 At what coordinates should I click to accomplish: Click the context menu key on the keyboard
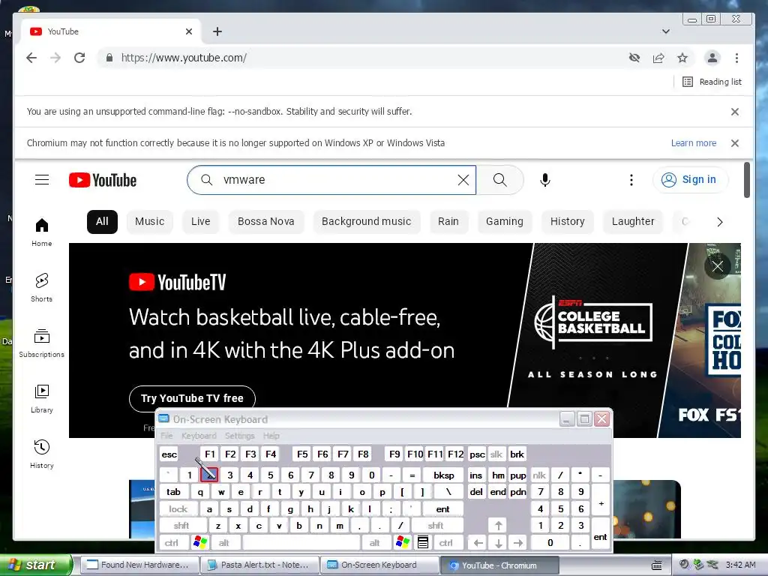coord(423,543)
